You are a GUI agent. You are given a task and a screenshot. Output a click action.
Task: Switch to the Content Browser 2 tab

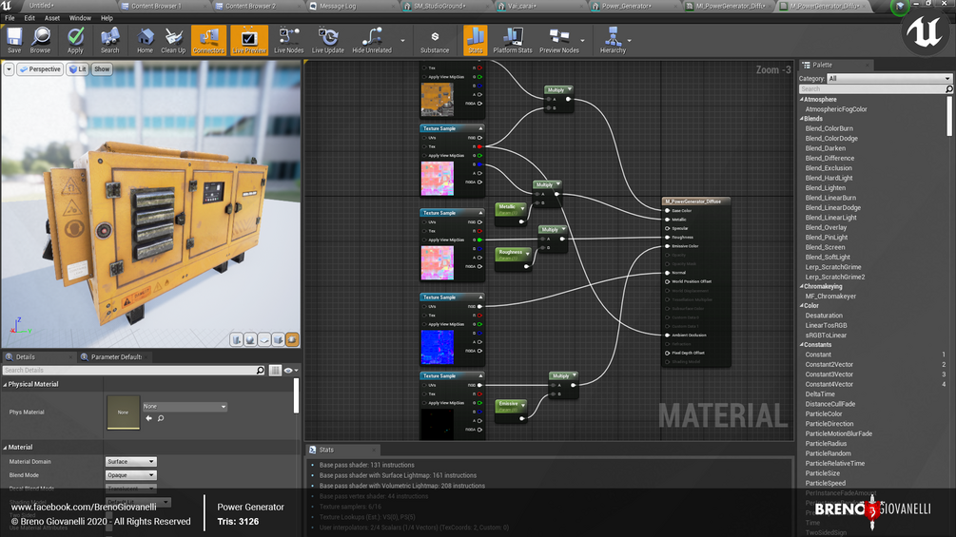click(x=250, y=6)
